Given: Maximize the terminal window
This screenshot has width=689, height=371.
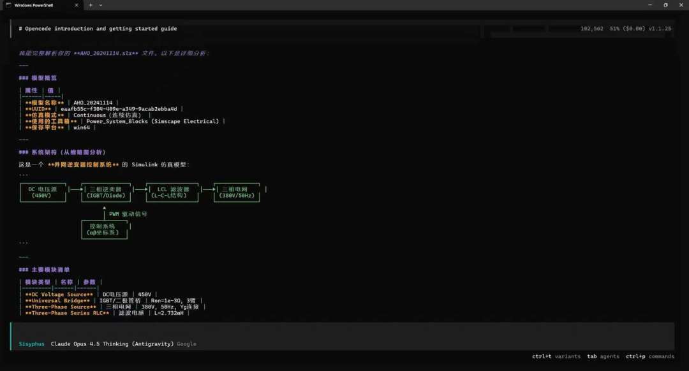Looking at the screenshot, I should coord(665,5).
